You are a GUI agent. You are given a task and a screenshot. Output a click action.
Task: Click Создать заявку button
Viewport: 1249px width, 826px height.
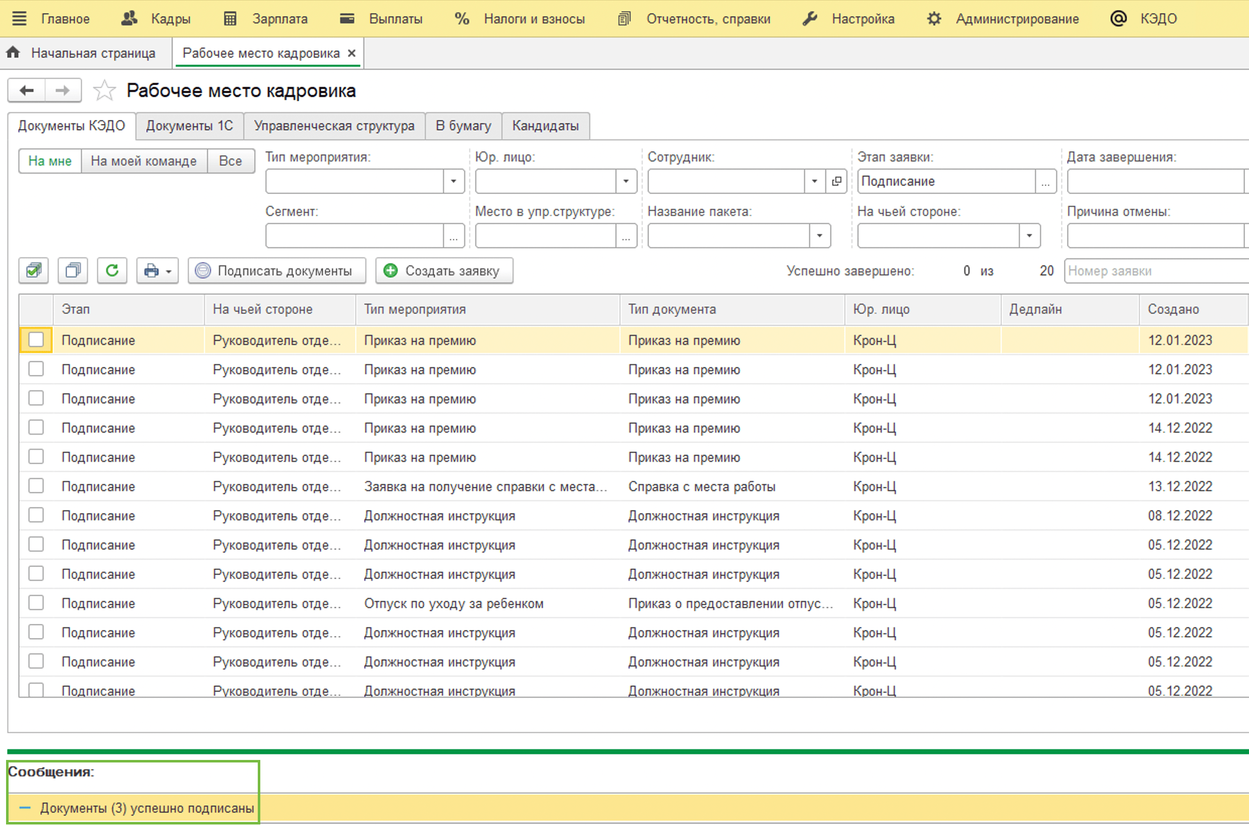pos(444,271)
